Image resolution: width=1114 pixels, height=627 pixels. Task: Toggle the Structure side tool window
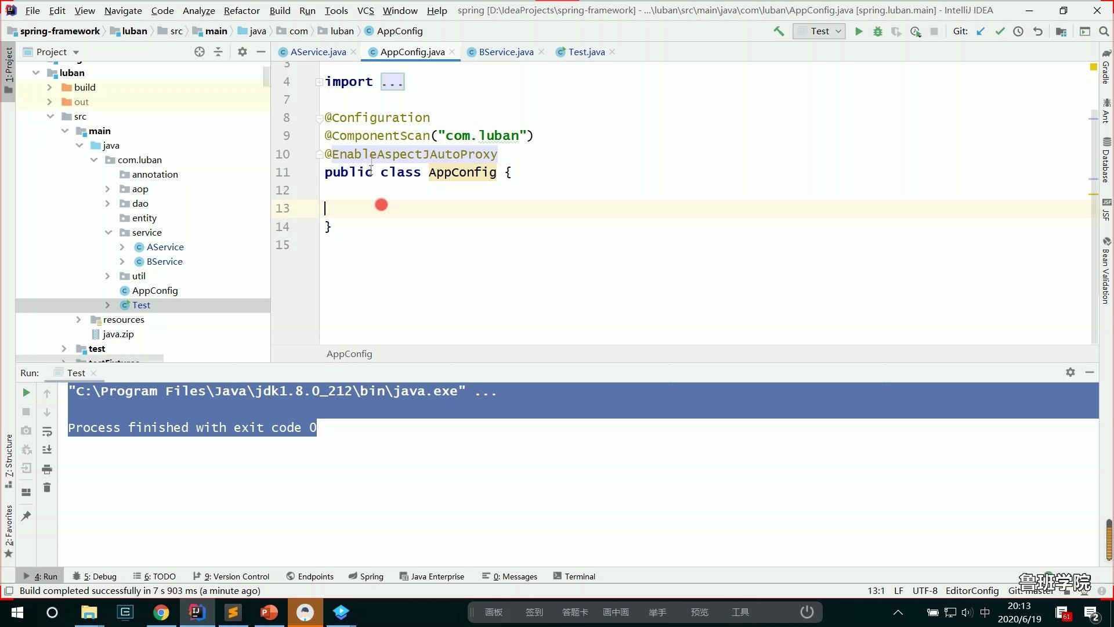pyautogui.click(x=8, y=461)
